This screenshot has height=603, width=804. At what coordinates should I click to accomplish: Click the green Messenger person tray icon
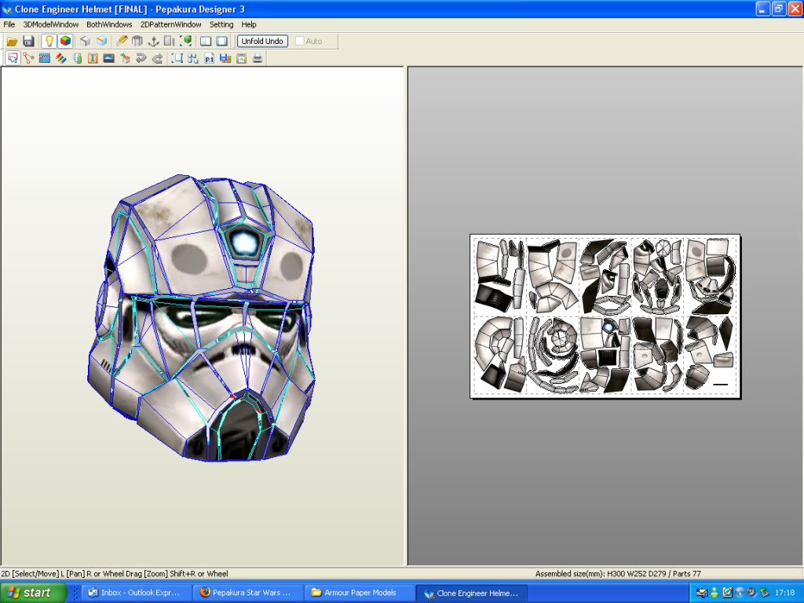coord(714,593)
